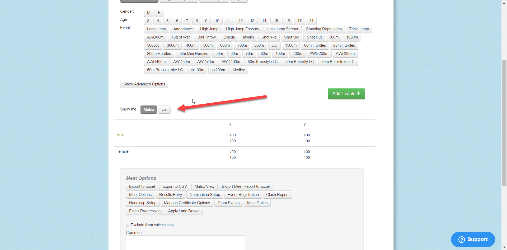Toggle age 7 filter
The width and height of the screenshot is (507, 250).
[x=187, y=21]
